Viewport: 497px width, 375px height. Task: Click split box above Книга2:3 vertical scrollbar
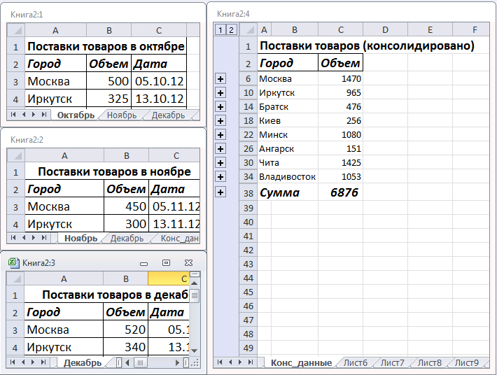tap(195, 274)
